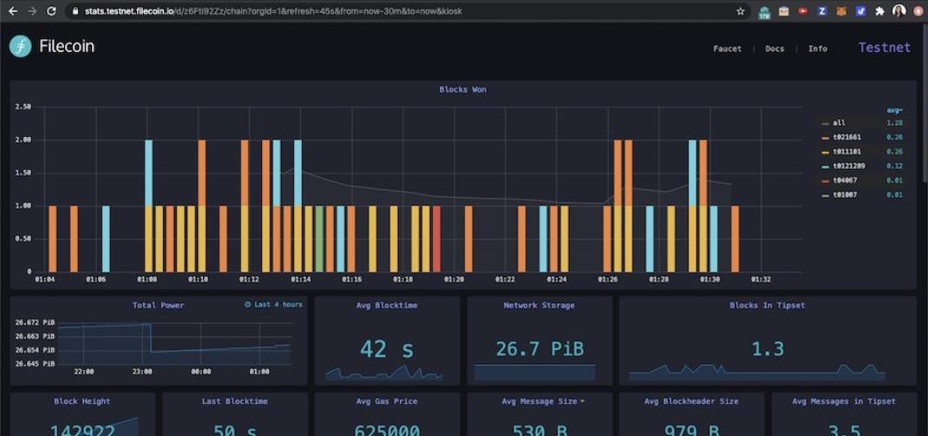Toggle t0121289 series visibility in legend

point(848,166)
